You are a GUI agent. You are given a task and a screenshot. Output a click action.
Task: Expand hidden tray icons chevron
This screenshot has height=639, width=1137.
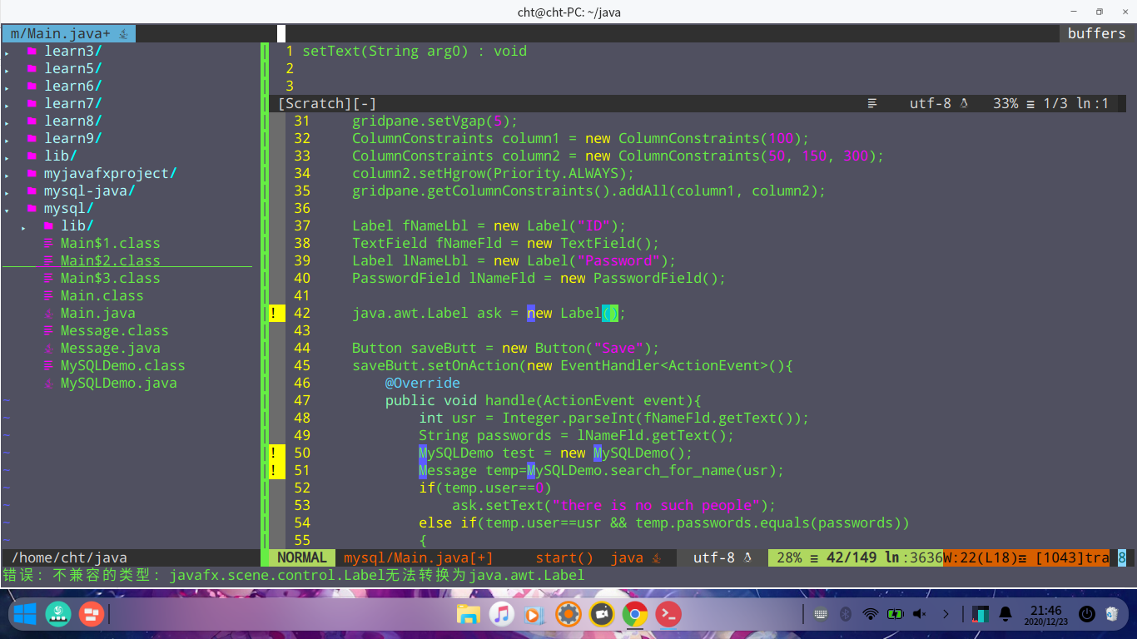(946, 614)
